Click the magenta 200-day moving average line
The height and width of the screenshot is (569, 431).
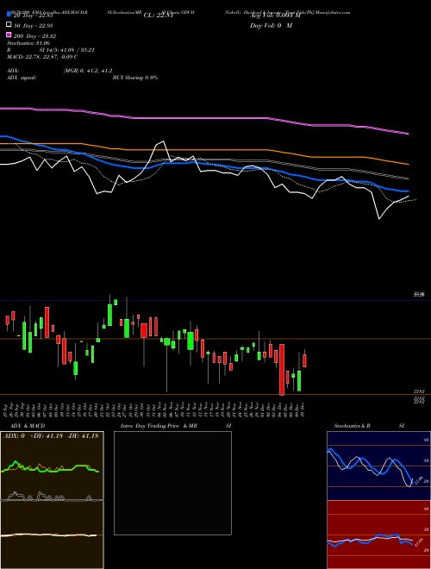pos(203,118)
